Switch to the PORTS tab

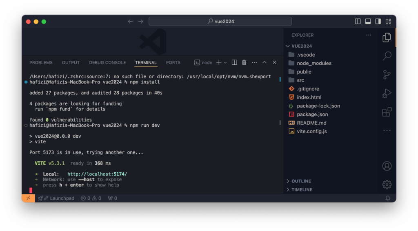point(173,63)
